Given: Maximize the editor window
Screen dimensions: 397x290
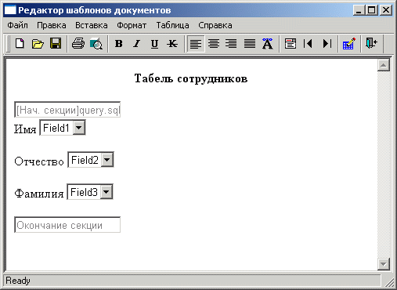Looking at the screenshot, I should (372, 10).
